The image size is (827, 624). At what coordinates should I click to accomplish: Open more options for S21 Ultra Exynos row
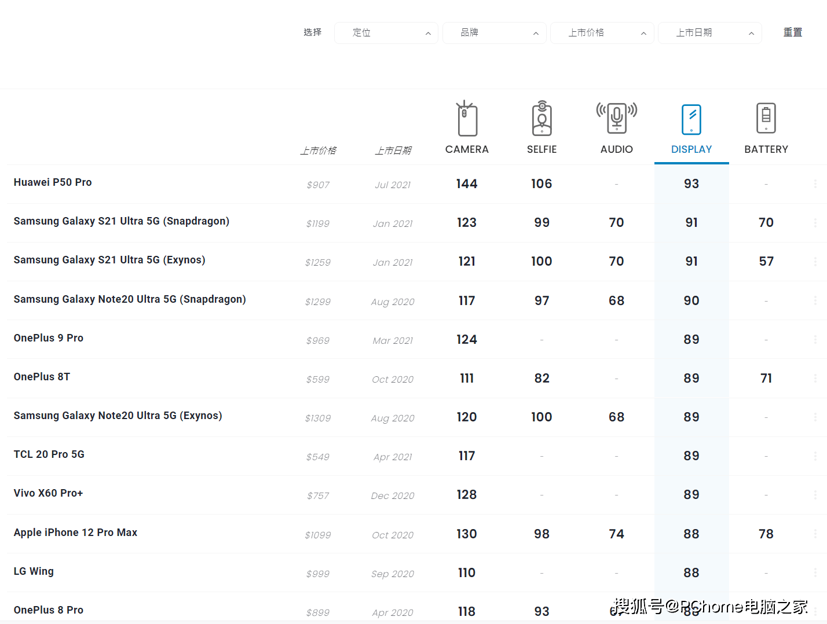tap(815, 261)
